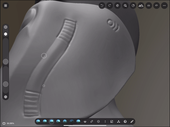Tap the two-arrows icon in bottom toolbar
170x127 pixels.
click(105, 121)
